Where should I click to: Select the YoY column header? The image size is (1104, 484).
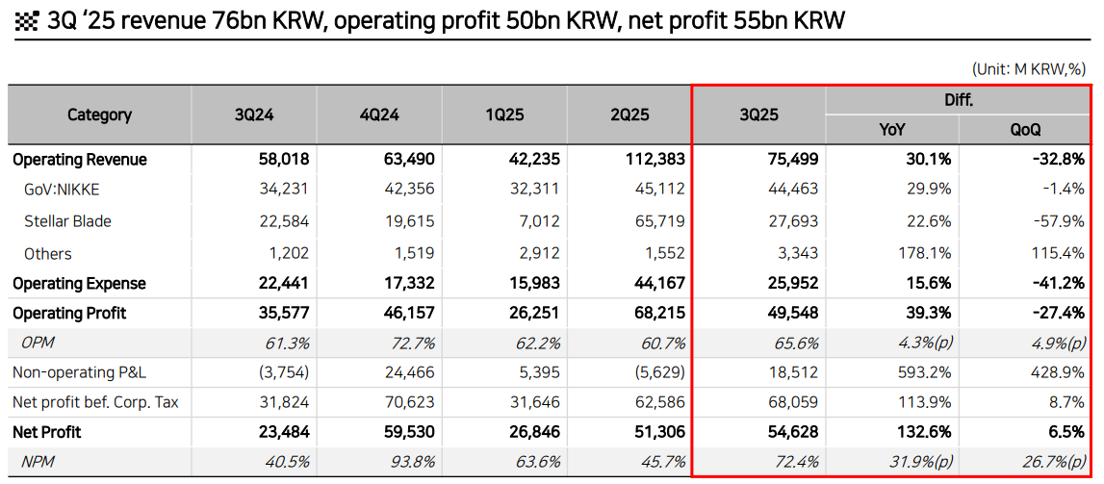click(x=892, y=130)
